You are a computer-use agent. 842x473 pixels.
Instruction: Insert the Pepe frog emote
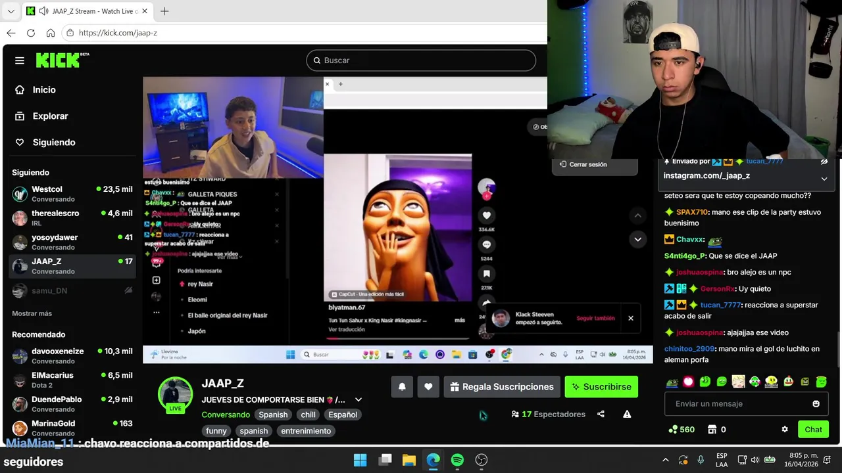click(672, 382)
